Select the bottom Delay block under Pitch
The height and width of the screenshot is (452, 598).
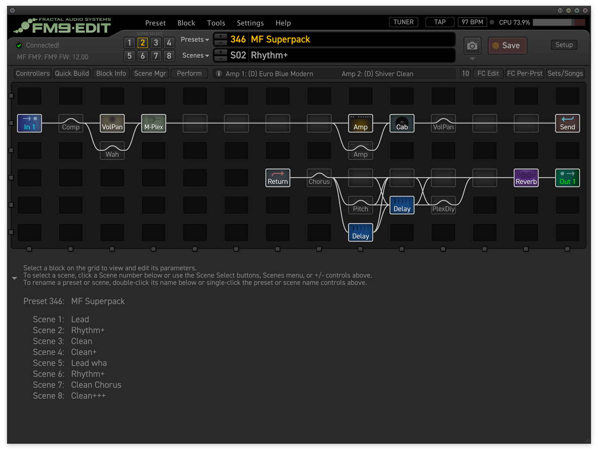tap(360, 232)
